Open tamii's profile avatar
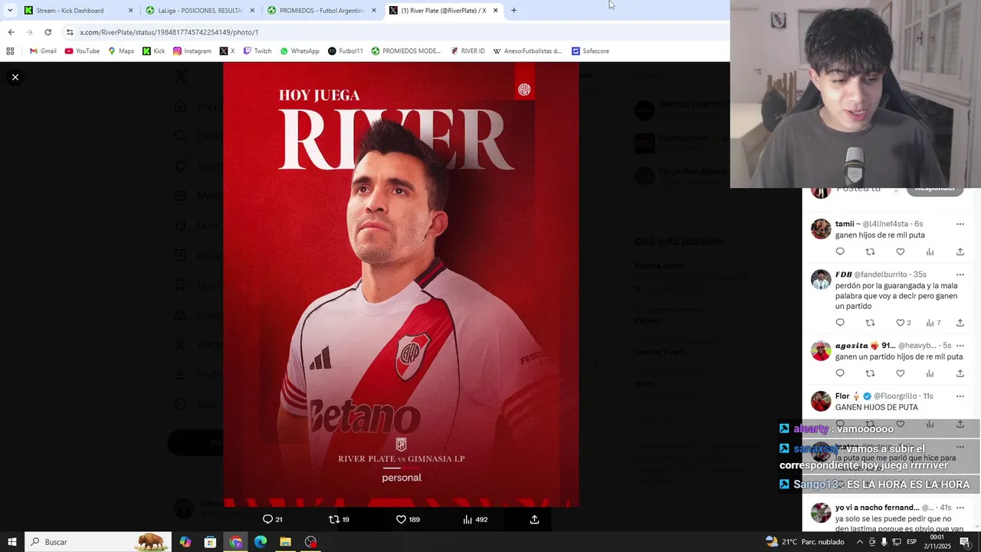This screenshot has height=552, width=981. tap(821, 228)
